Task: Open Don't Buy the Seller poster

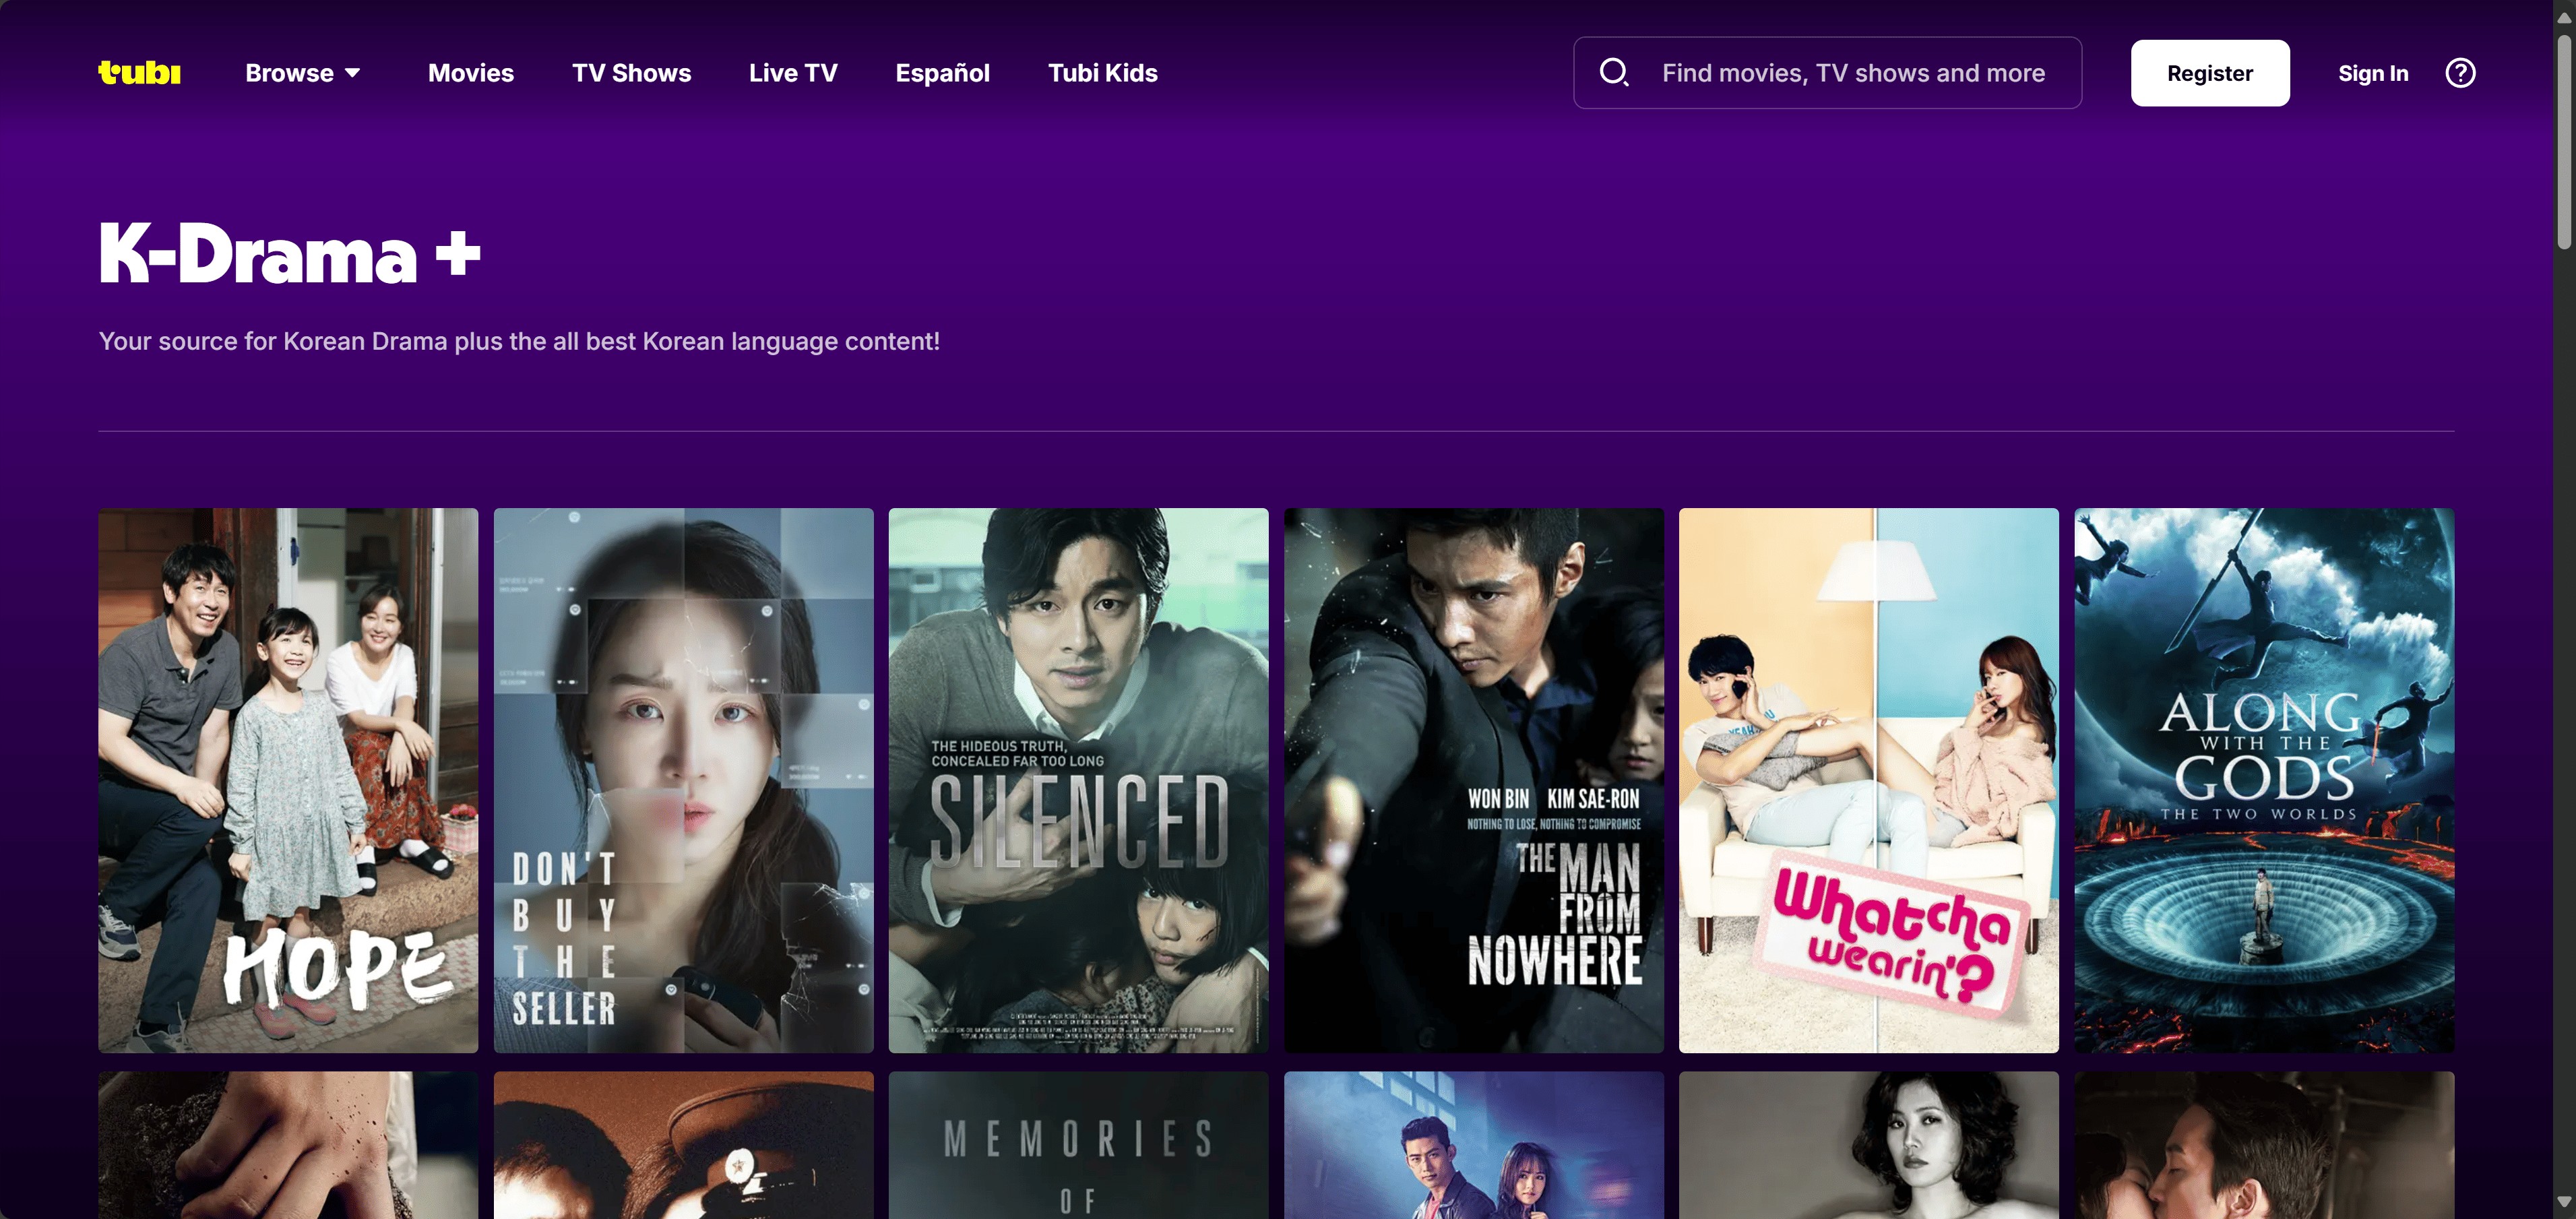Action: click(x=683, y=780)
